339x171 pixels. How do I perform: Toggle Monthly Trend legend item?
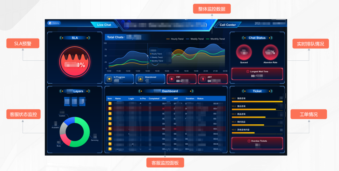point(215,39)
